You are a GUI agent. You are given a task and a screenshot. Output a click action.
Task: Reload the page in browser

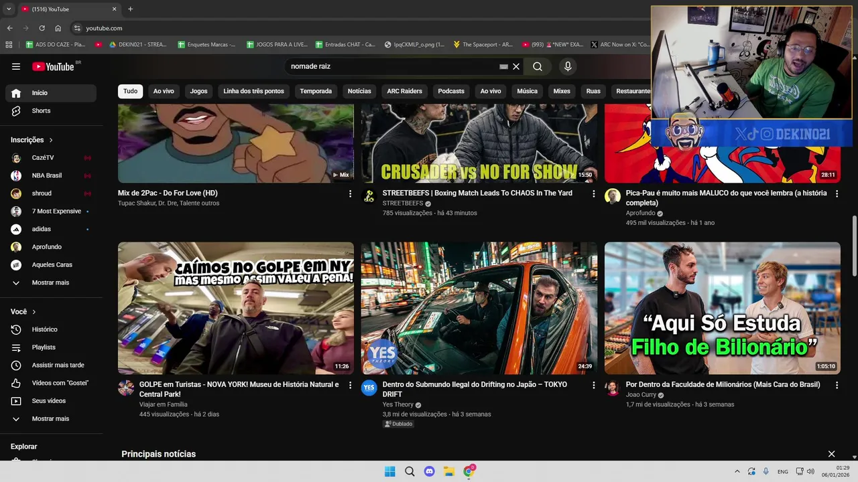(42, 28)
